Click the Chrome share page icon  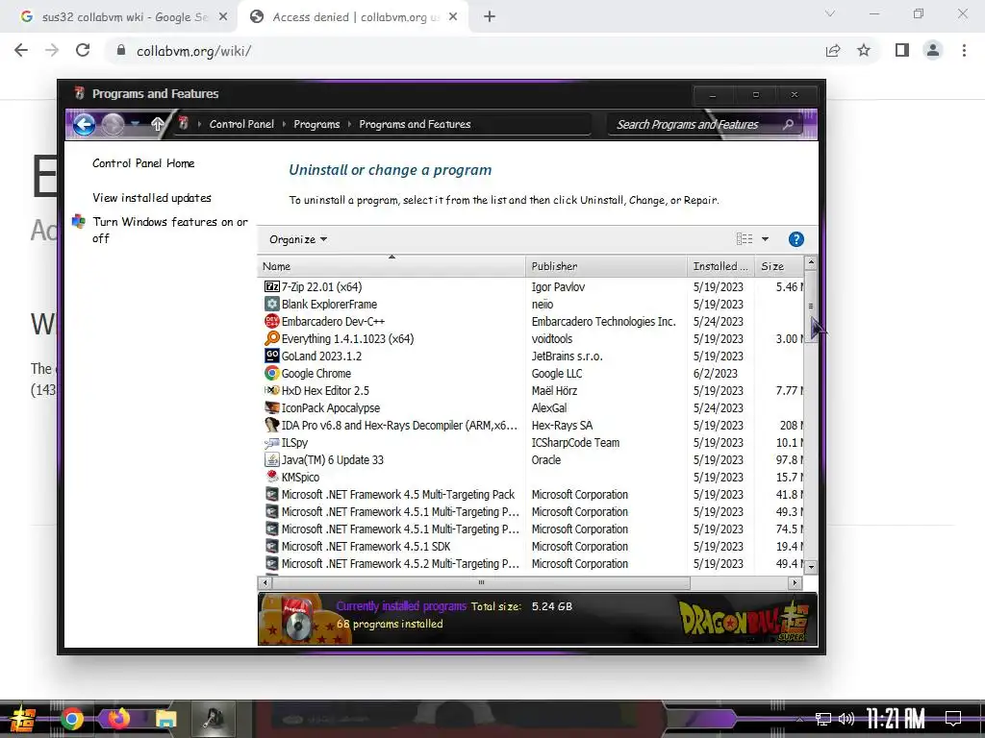click(833, 50)
